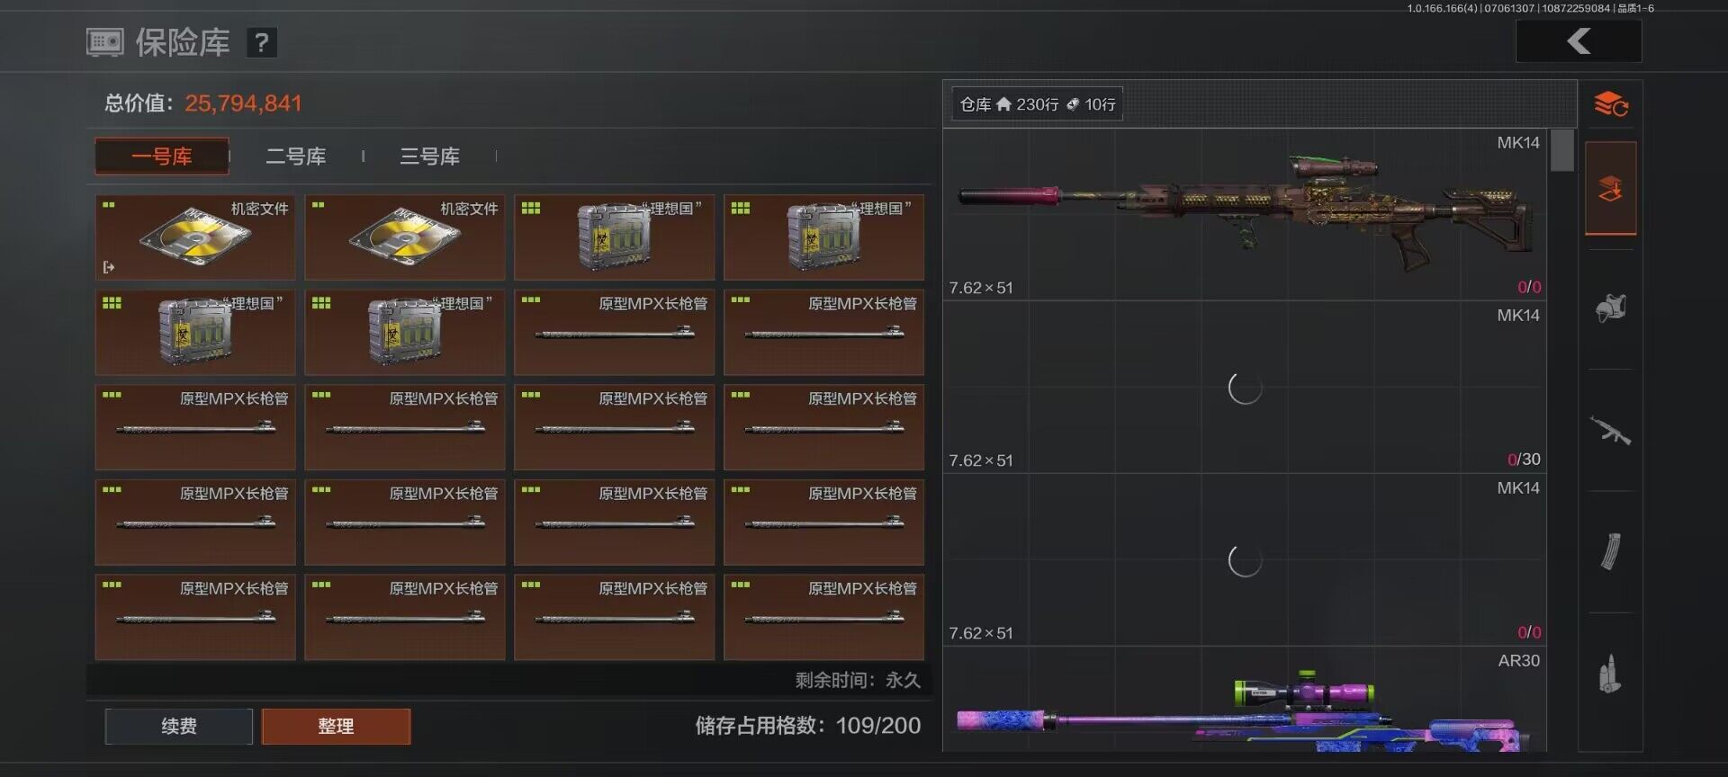Open the ammunition bullets category
This screenshot has width=1728, height=777.
pos(1611,673)
